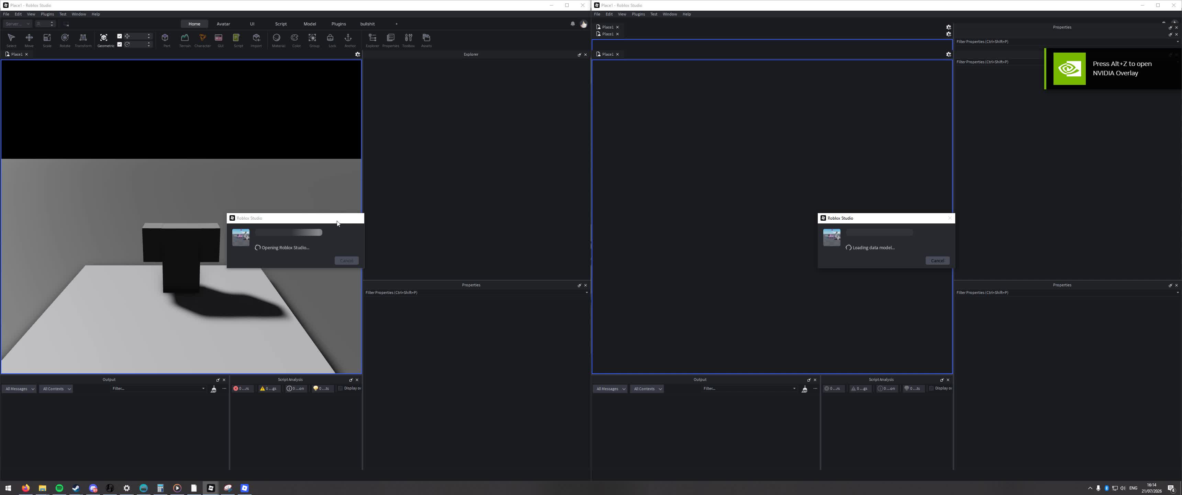The height and width of the screenshot is (495, 1182).
Task: Undock the left Explorer panel
Action: pyautogui.click(x=579, y=55)
